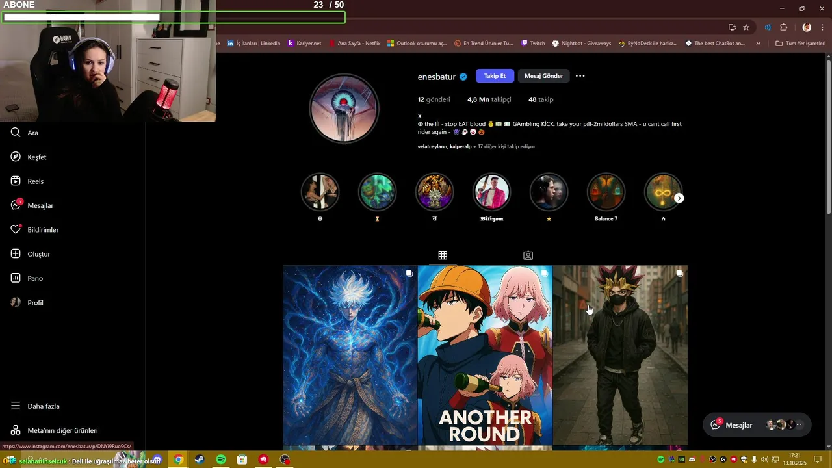Viewport: 832px width, 468px height.
Task: Open velatceylann mutual follower link
Action: click(x=432, y=146)
